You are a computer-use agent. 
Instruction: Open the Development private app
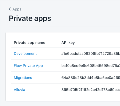pyautogui.click(x=25, y=54)
